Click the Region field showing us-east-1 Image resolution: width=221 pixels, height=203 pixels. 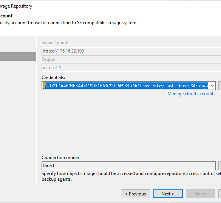131,68
